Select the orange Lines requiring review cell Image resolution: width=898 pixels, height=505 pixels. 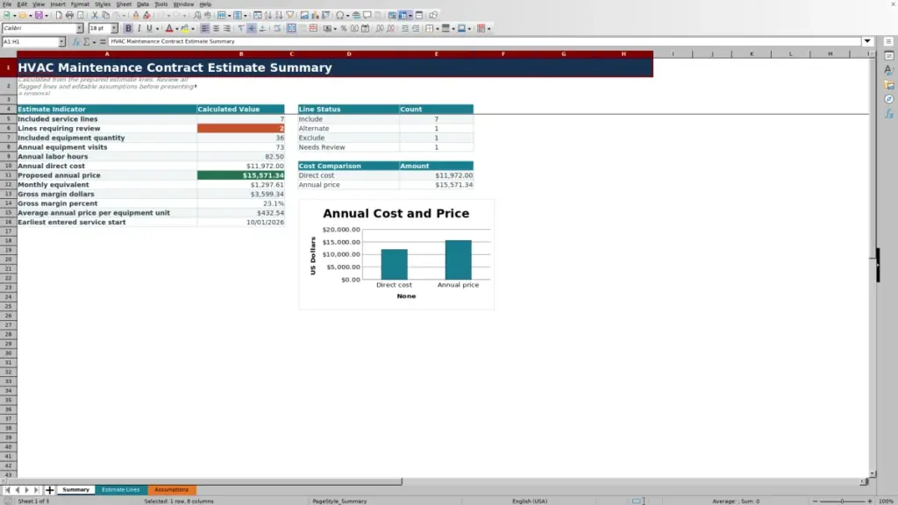pos(240,128)
